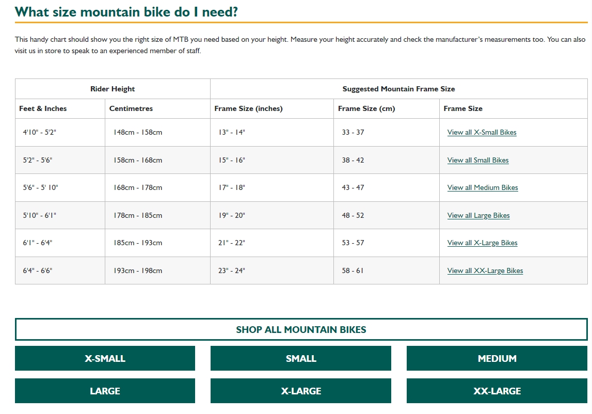
Task: Select the green X-SMALL button
Action: tap(105, 358)
